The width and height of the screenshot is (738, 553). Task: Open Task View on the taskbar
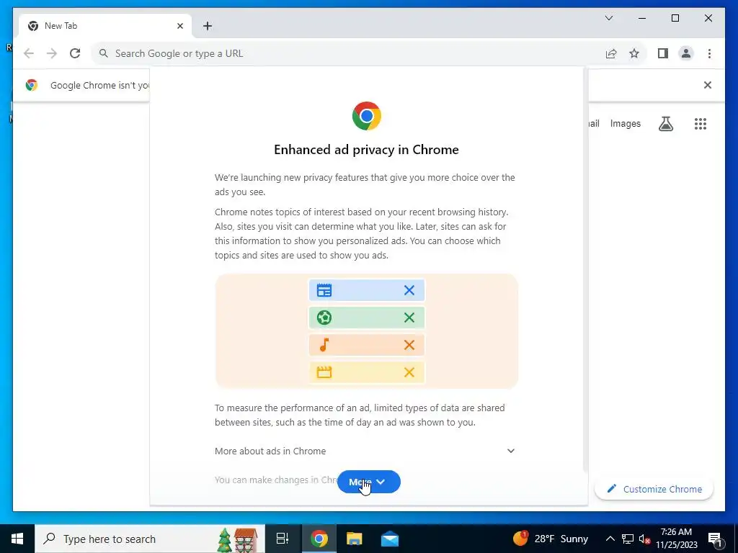click(x=283, y=539)
